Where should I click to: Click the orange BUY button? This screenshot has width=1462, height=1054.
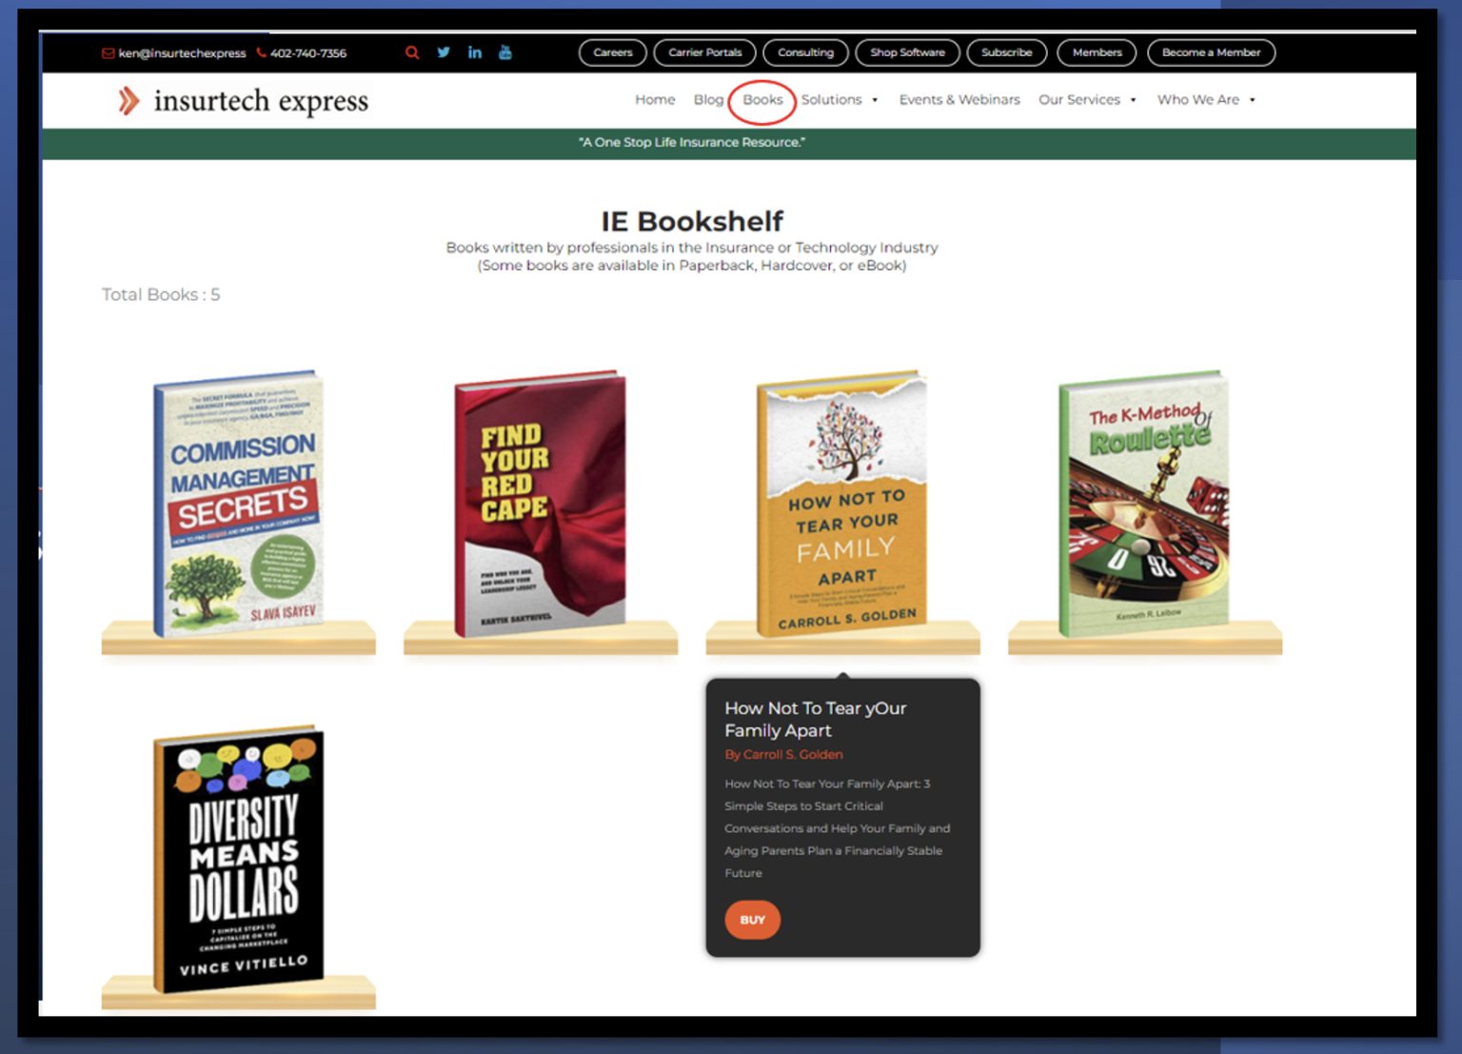(x=752, y=920)
